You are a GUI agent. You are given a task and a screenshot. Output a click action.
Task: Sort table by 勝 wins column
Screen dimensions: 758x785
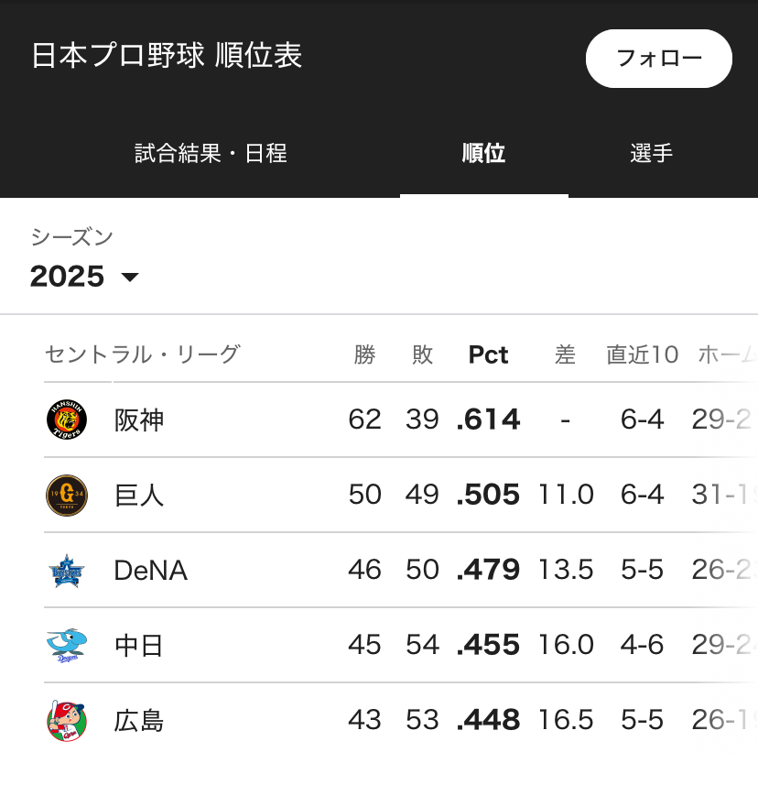pyautogui.click(x=364, y=354)
